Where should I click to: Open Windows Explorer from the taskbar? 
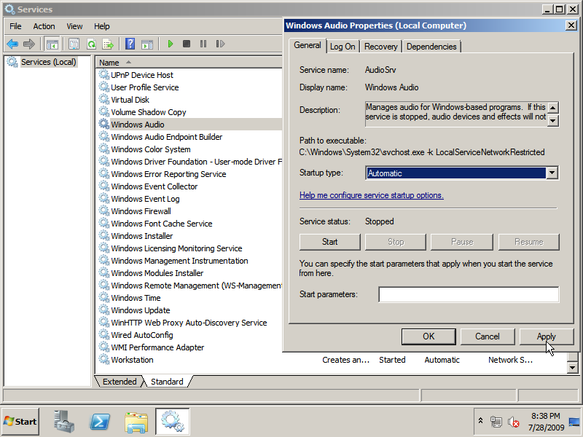tap(136, 422)
